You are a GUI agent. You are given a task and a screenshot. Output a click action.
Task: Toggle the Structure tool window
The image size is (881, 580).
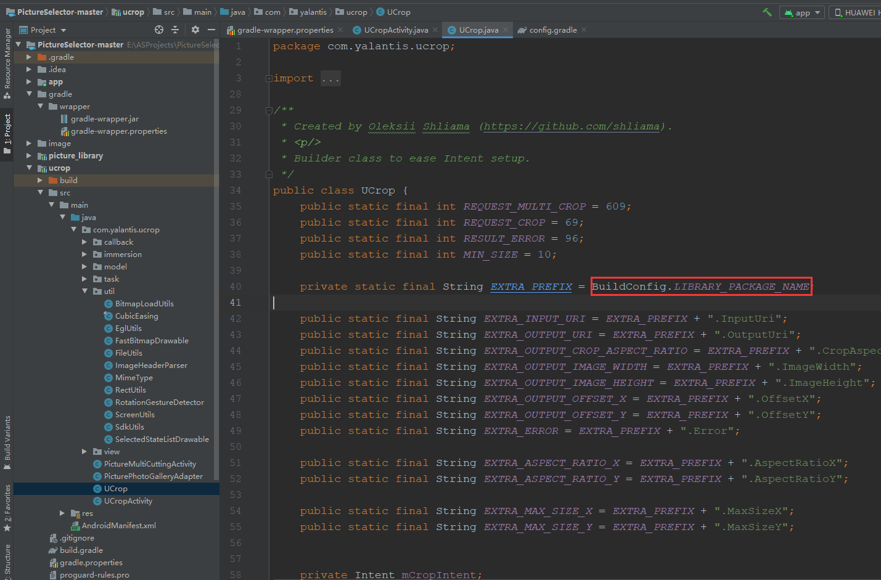pyautogui.click(x=7, y=561)
